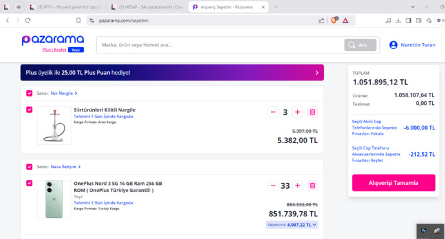Screen dimensions: 445x239
Task: Switch to the HESAP 54x pazarama hit tab
Action: click(148, 7)
